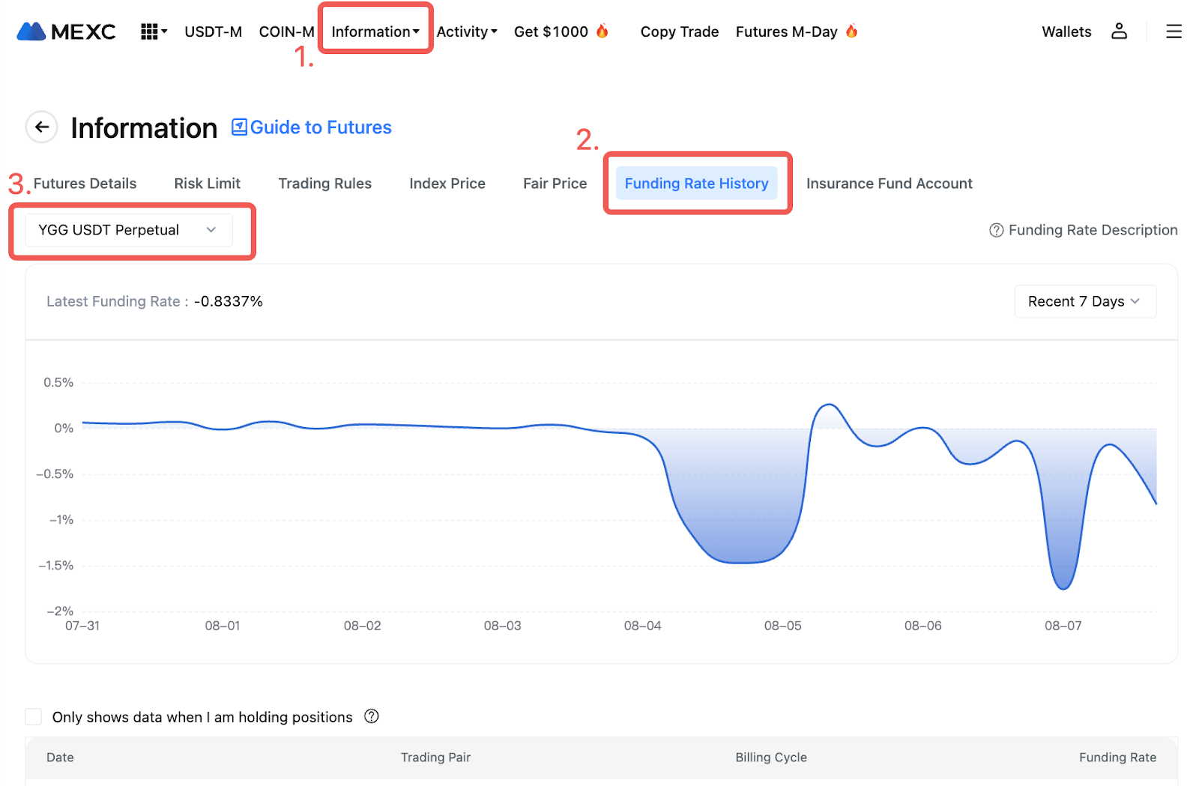
Task: Open the Copy Trade link
Action: (679, 31)
